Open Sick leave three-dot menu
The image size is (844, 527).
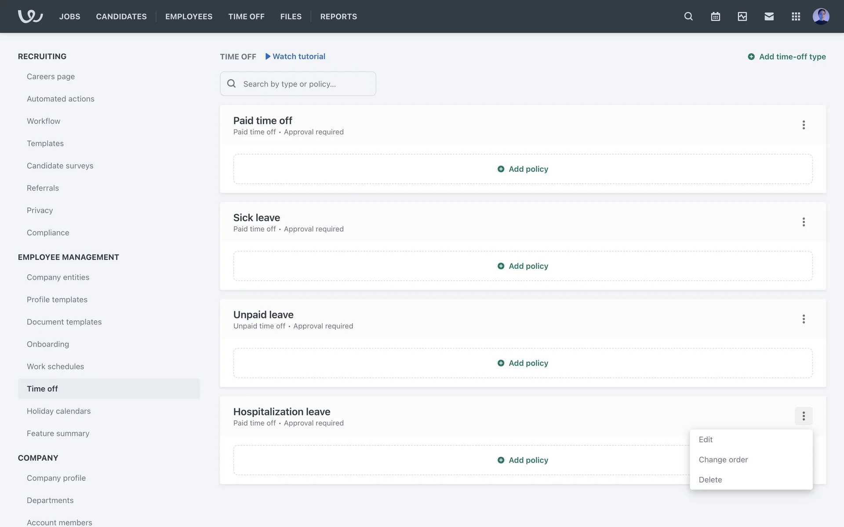(x=804, y=222)
